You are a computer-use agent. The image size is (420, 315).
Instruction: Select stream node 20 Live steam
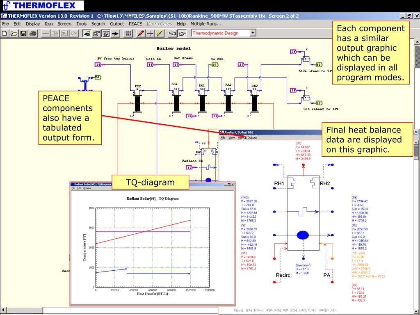pyautogui.click(x=319, y=65)
